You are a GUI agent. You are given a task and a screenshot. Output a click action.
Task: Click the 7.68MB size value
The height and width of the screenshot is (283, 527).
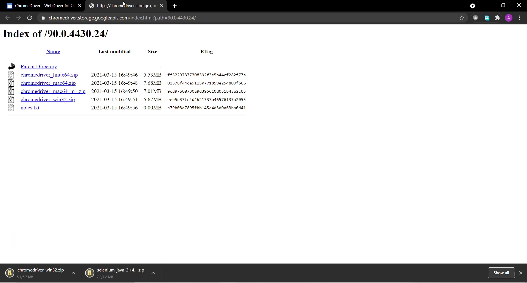(x=152, y=83)
